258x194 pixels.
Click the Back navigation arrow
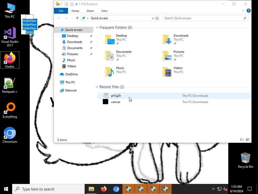click(59, 18)
